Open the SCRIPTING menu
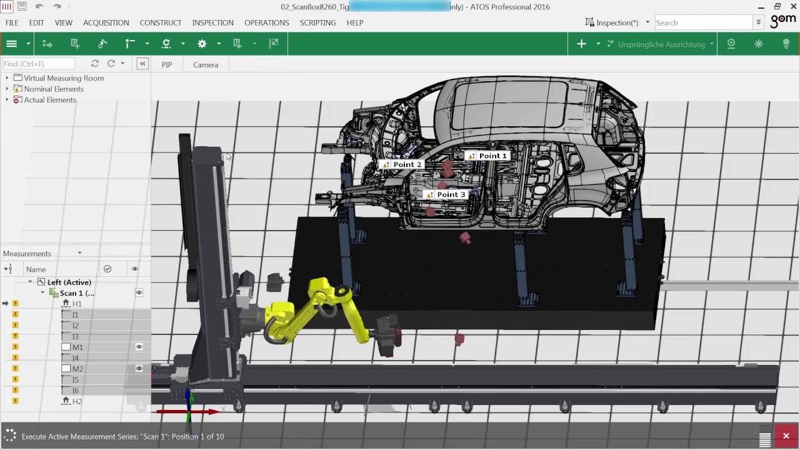The width and height of the screenshot is (800, 450). coord(317,22)
